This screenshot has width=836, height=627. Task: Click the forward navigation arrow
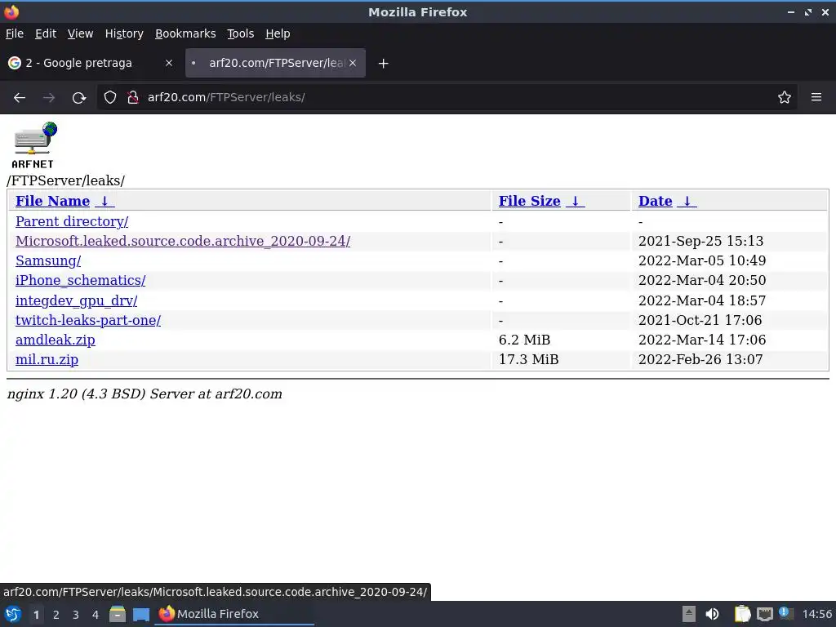pos(49,98)
